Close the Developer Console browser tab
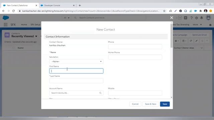Viewport: 214px width, 120px height. coord(74,5)
